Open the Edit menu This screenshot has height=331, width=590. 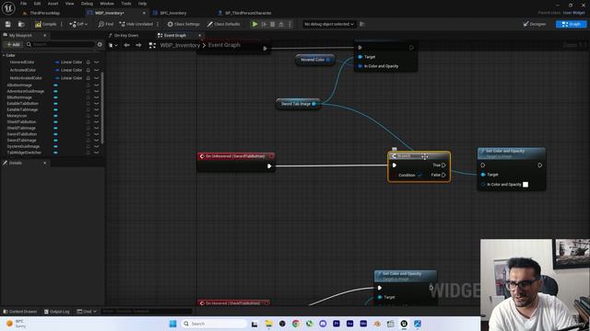[37, 4]
